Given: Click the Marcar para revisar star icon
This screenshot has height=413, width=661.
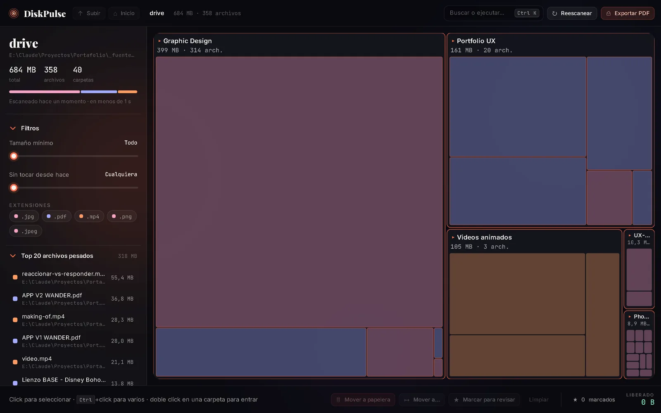Looking at the screenshot, I should 457,400.
